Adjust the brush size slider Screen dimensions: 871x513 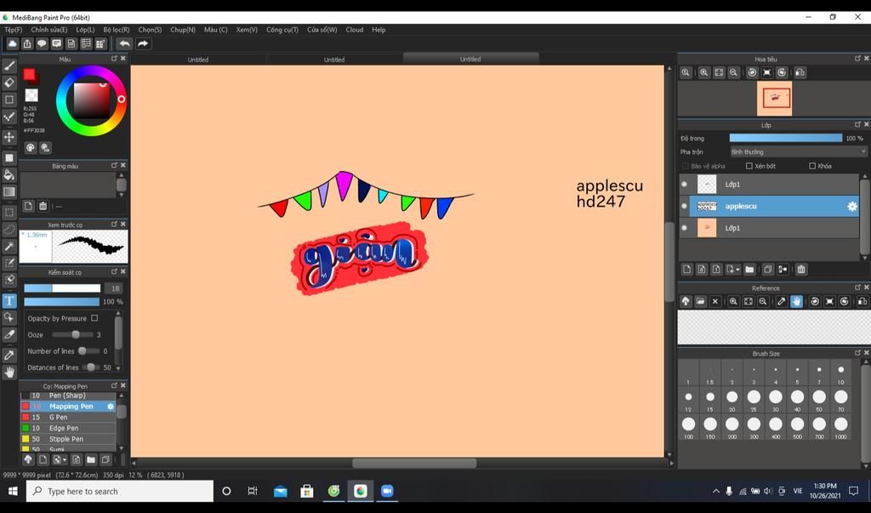[x=62, y=288]
